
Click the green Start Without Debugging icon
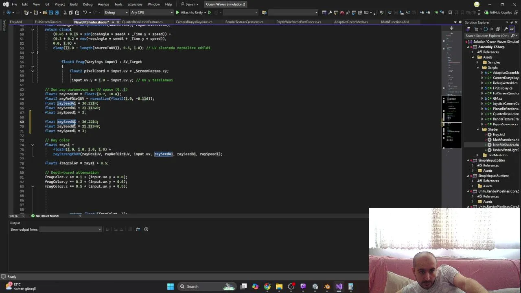coord(210,13)
